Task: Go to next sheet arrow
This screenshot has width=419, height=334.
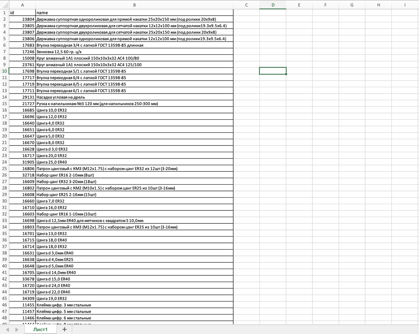Action: 16,329
